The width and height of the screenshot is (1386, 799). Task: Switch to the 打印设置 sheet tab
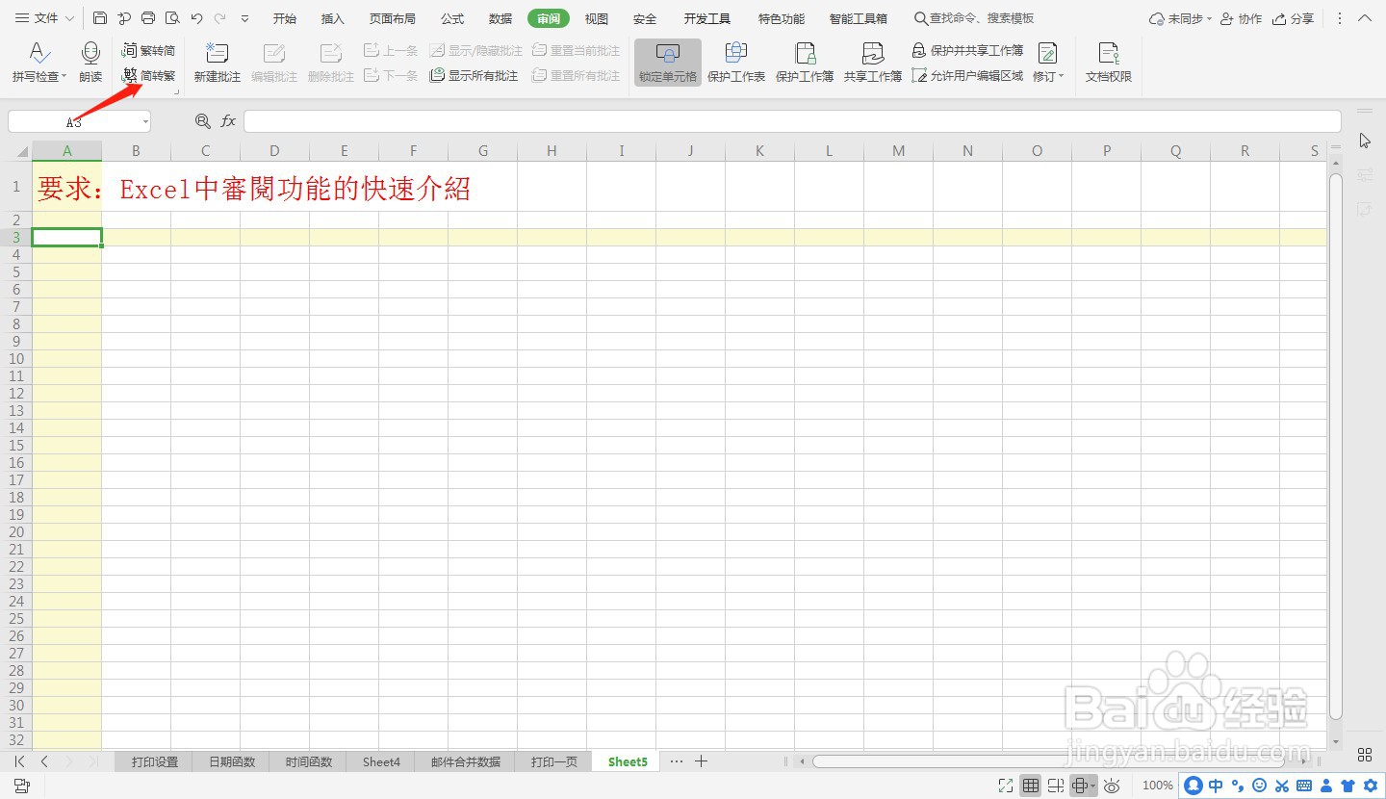[x=155, y=761]
